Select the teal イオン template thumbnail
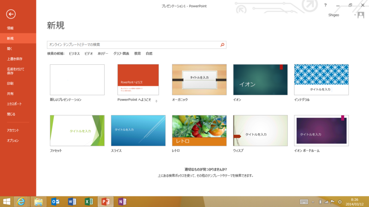The image size is (369, 207). 260,80
